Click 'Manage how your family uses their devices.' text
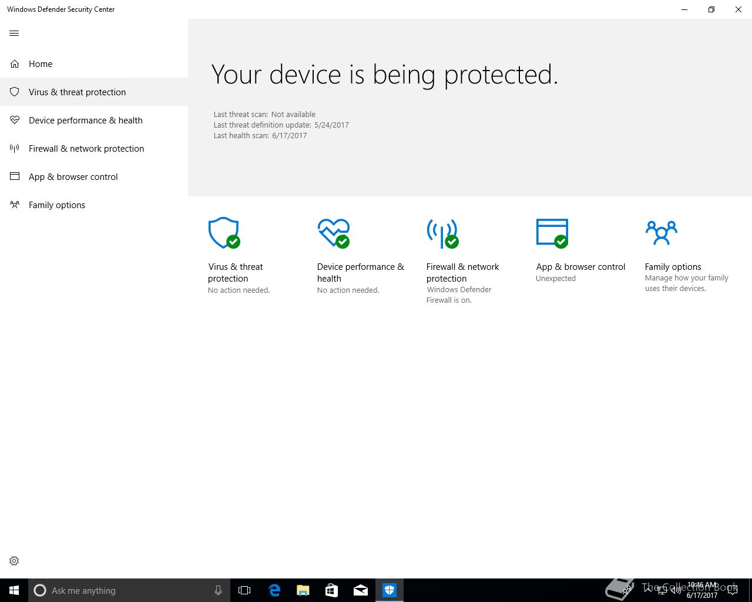This screenshot has height=602, width=752. pos(686,283)
